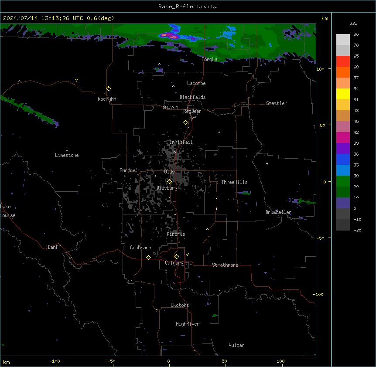
Task: Click the Lacombe town label
Action: point(196,83)
